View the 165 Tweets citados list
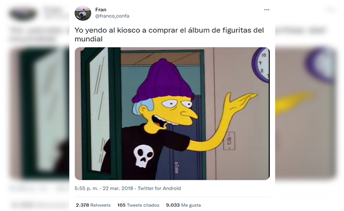 coord(138,205)
